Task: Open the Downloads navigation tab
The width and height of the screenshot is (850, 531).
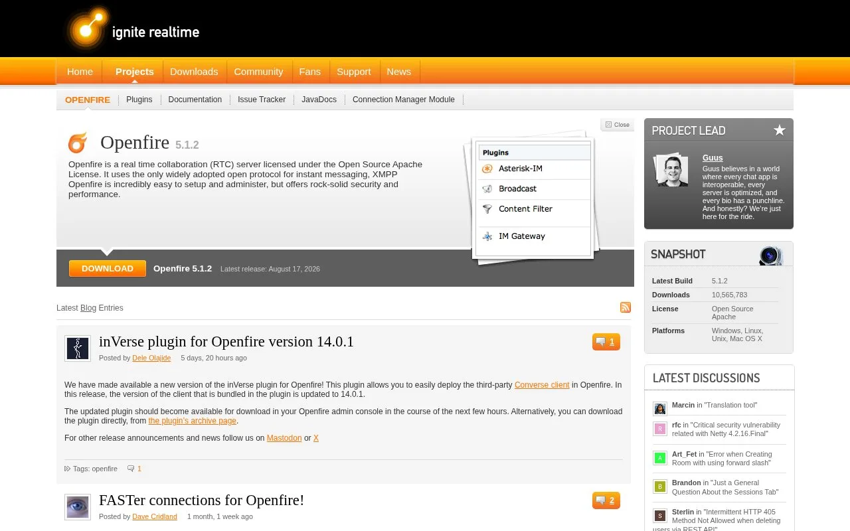Action: (194, 72)
